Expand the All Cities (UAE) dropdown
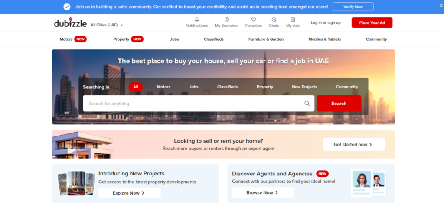444x208 pixels. tap(107, 25)
